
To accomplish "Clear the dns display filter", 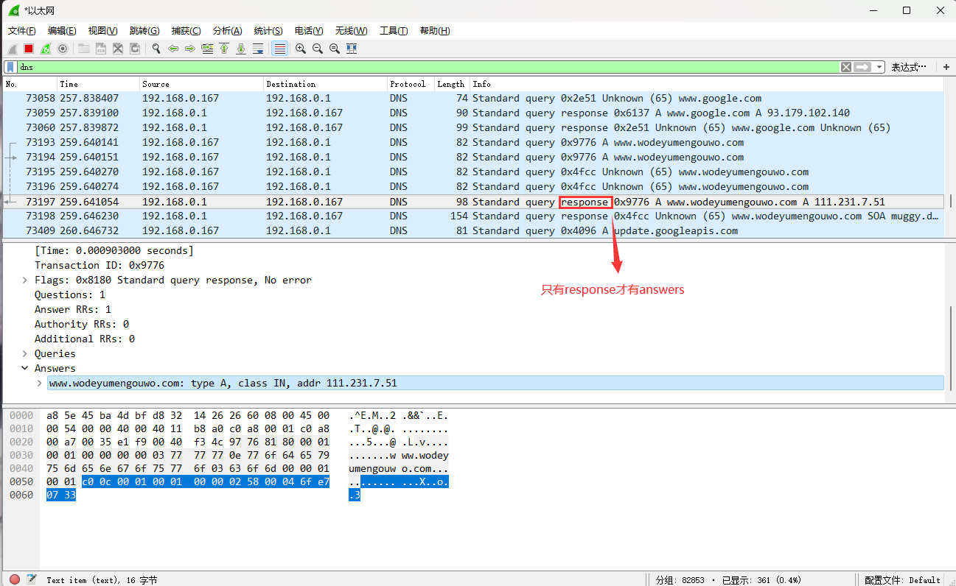I will tap(846, 67).
